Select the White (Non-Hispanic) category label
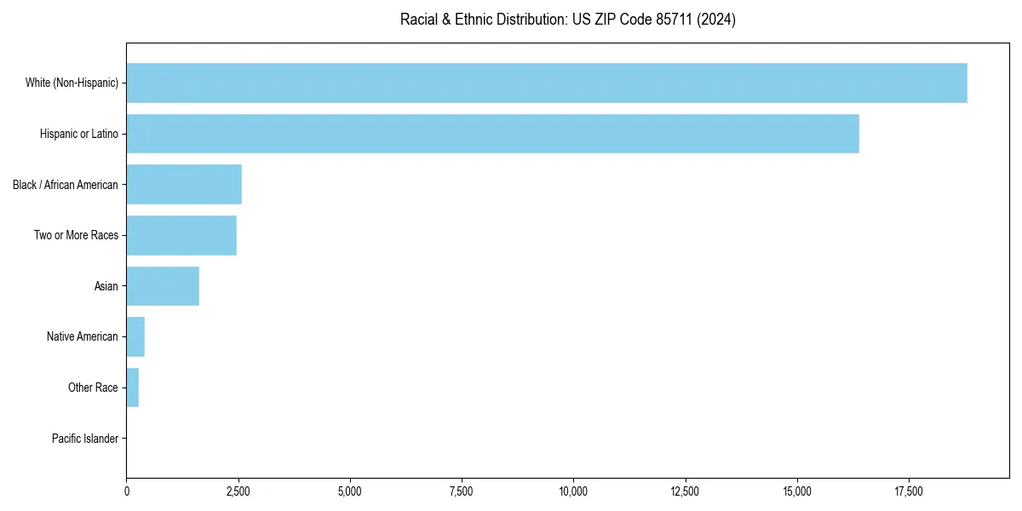Screen dimensions: 1022x511 72,83
